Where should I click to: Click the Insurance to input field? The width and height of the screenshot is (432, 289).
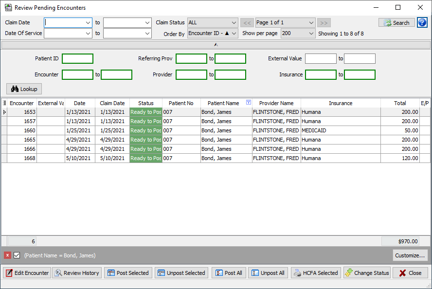click(360, 74)
